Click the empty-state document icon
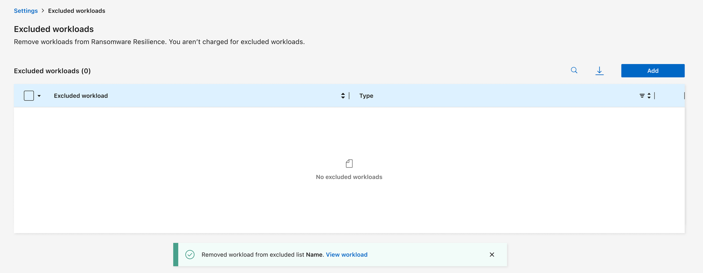The height and width of the screenshot is (273, 703). coord(349,163)
